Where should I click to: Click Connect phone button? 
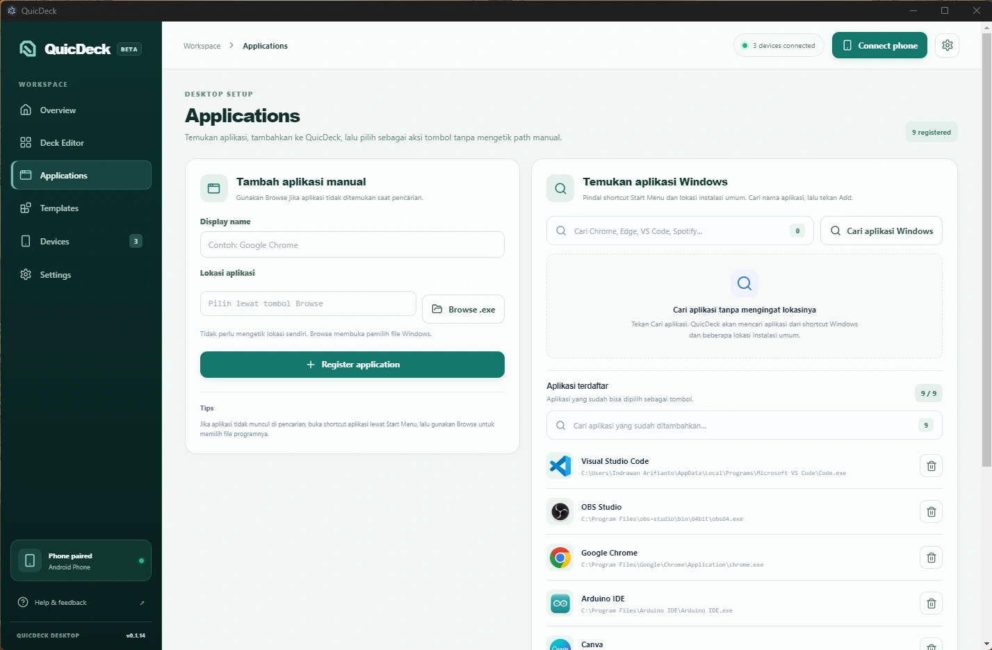[x=879, y=45]
